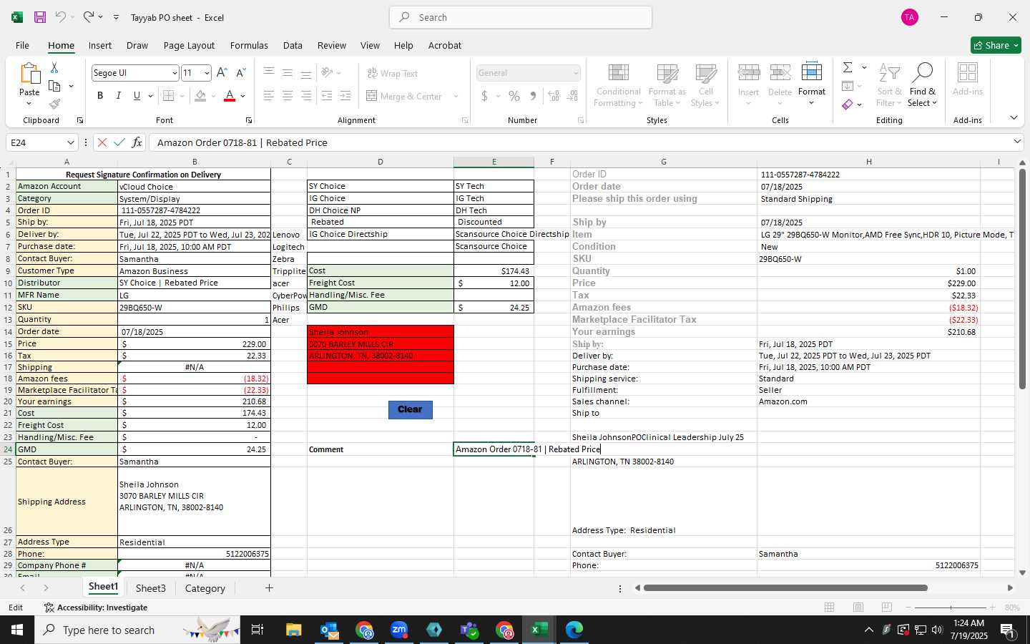Image resolution: width=1030 pixels, height=644 pixels.
Task: Open Microsoft Edge from taskbar
Action: coord(574,630)
